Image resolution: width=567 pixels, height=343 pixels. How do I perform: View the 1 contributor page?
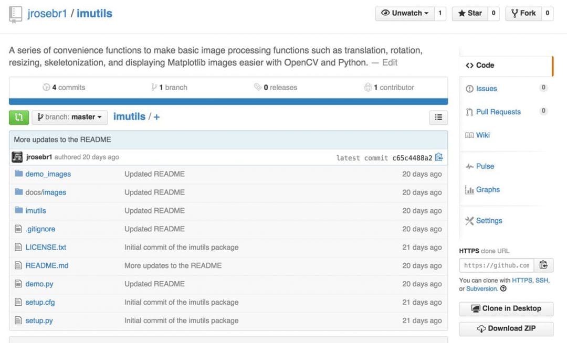coord(389,88)
